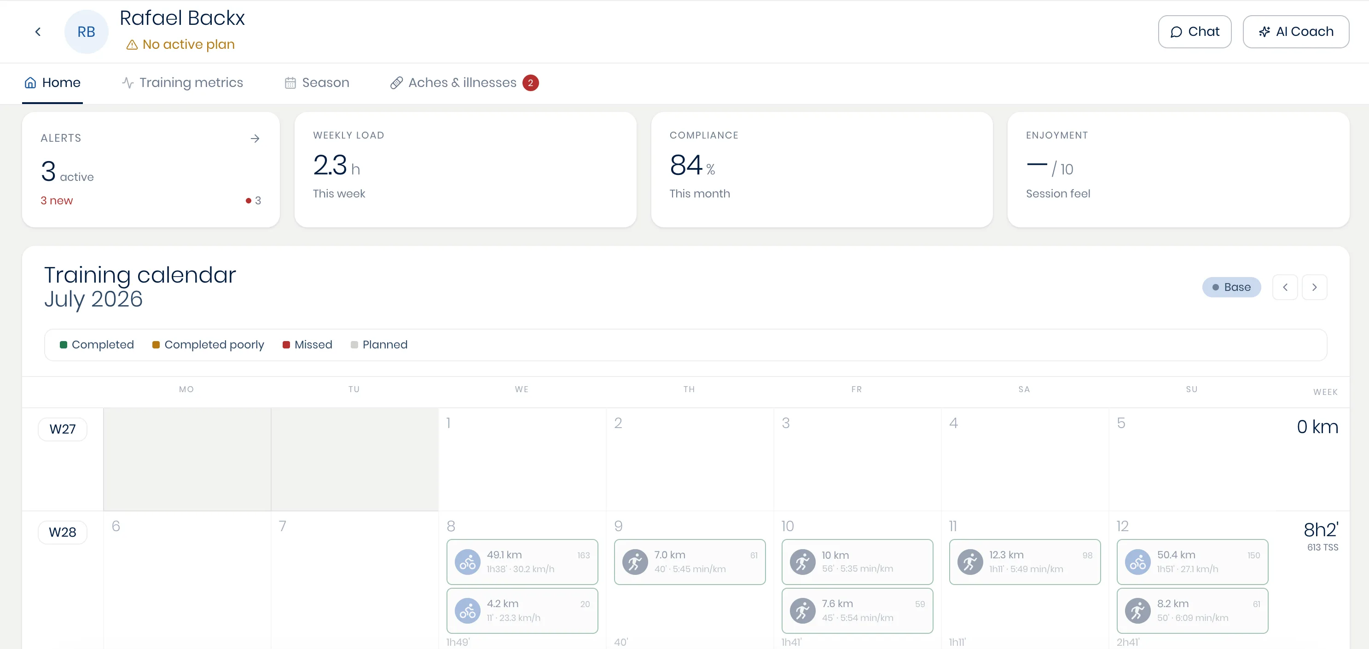This screenshot has height=649, width=1369.
Task: Open the 7.0 km run workout
Action: [690, 562]
